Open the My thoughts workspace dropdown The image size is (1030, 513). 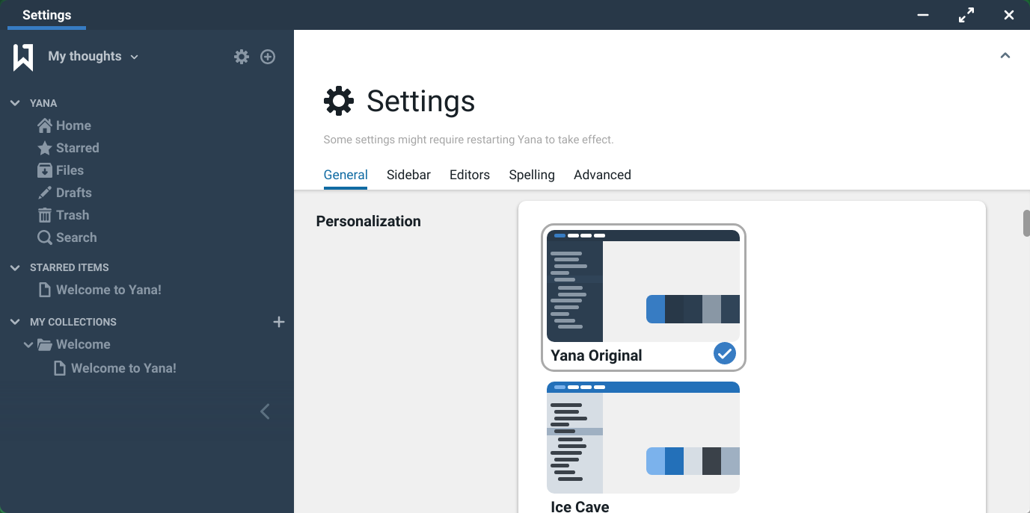[x=93, y=57]
